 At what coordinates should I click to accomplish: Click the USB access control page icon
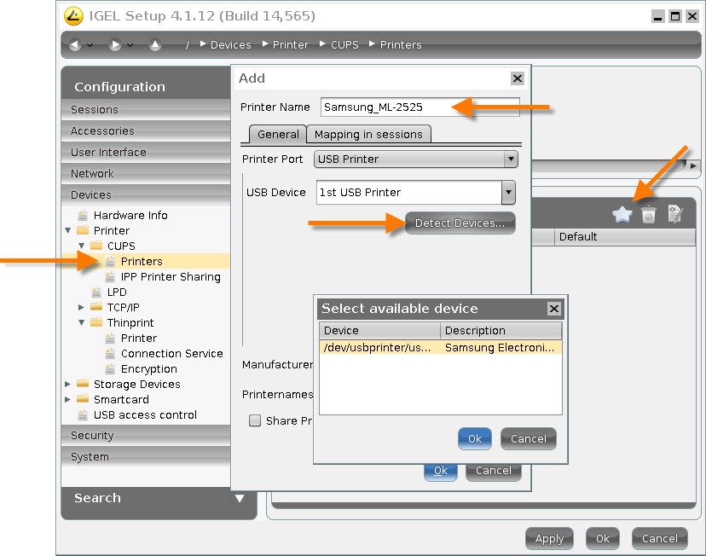coord(83,414)
